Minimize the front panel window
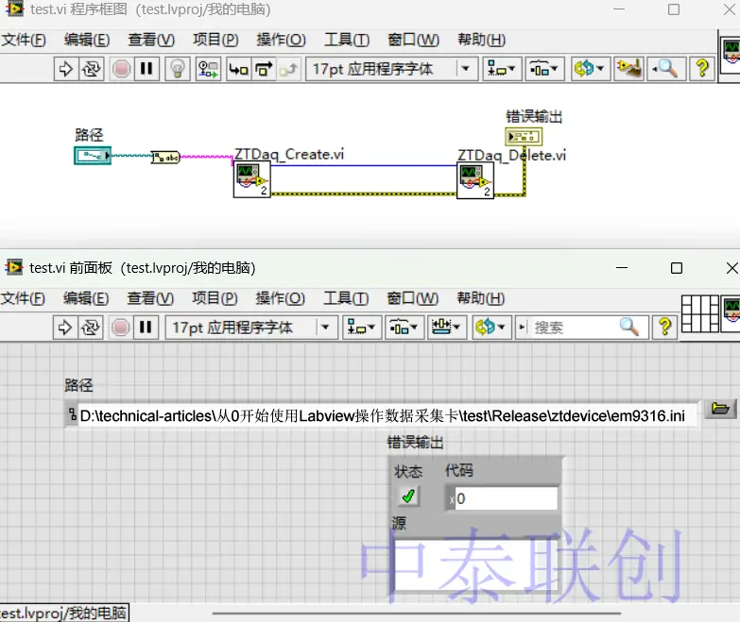 pyautogui.click(x=622, y=268)
